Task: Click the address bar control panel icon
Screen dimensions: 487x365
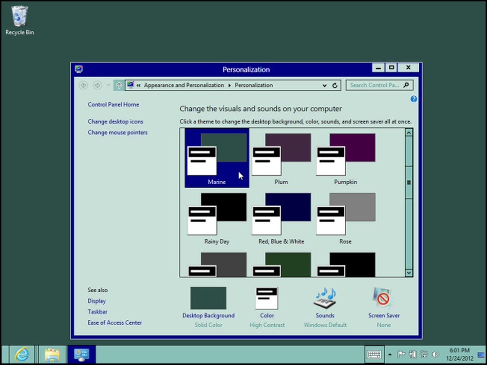Action: (131, 85)
